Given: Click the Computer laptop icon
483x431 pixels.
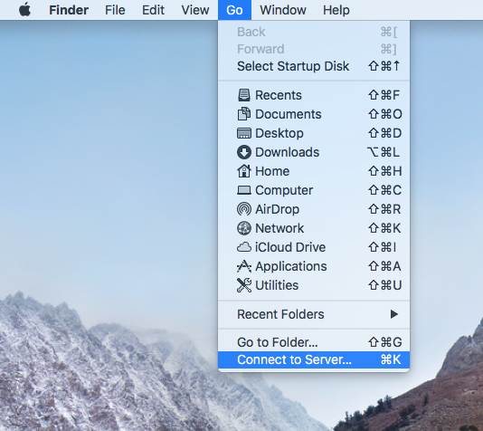Looking at the screenshot, I should click(x=244, y=190).
